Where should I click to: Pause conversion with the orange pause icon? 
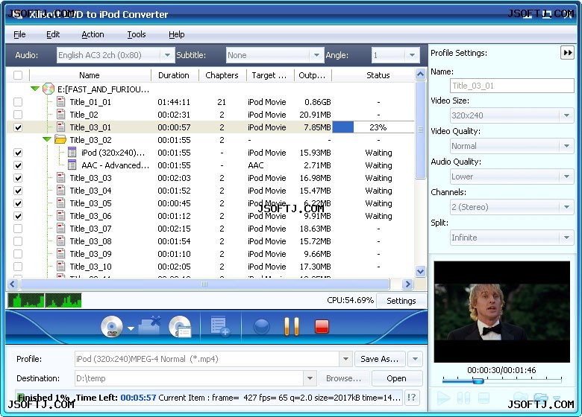[x=291, y=326]
